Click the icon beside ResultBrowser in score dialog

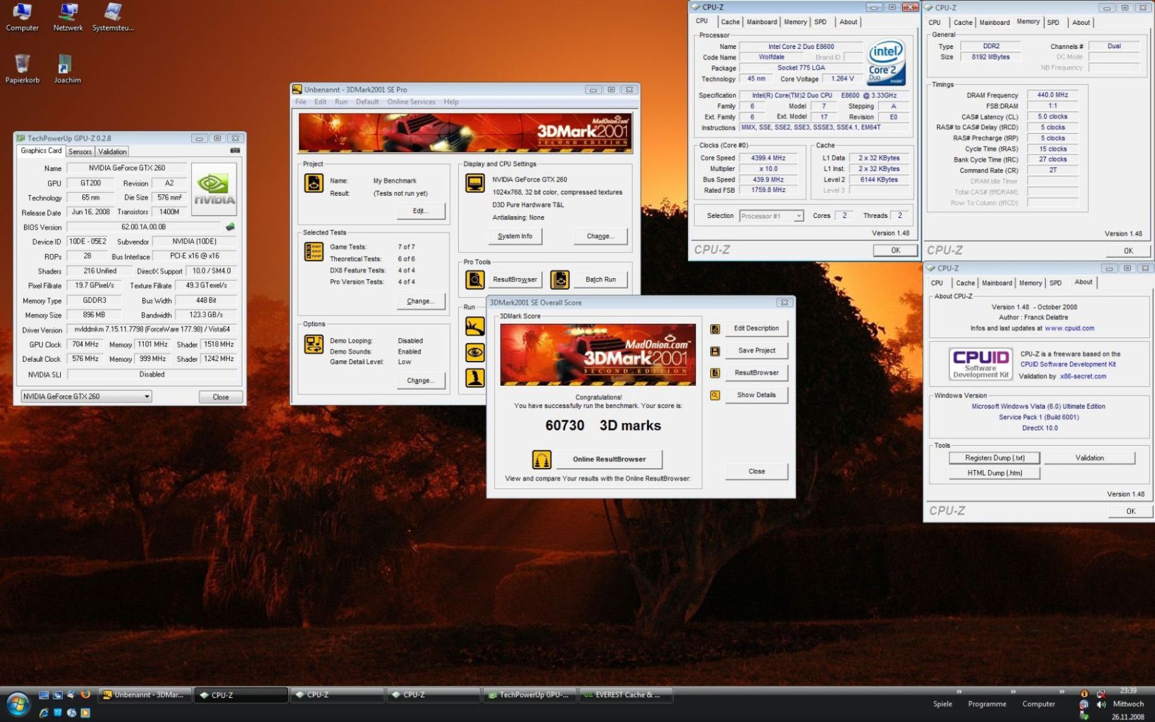tap(715, 373)
